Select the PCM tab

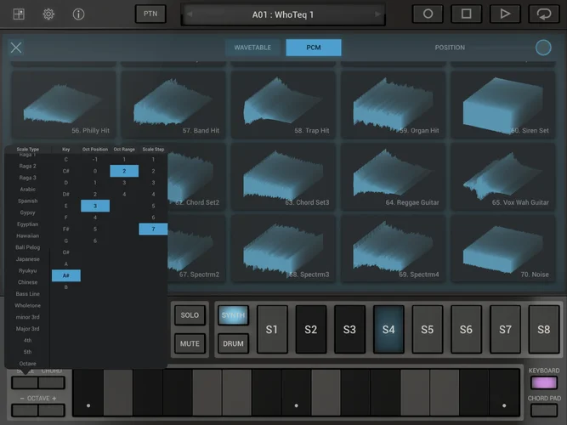[313, 48]
